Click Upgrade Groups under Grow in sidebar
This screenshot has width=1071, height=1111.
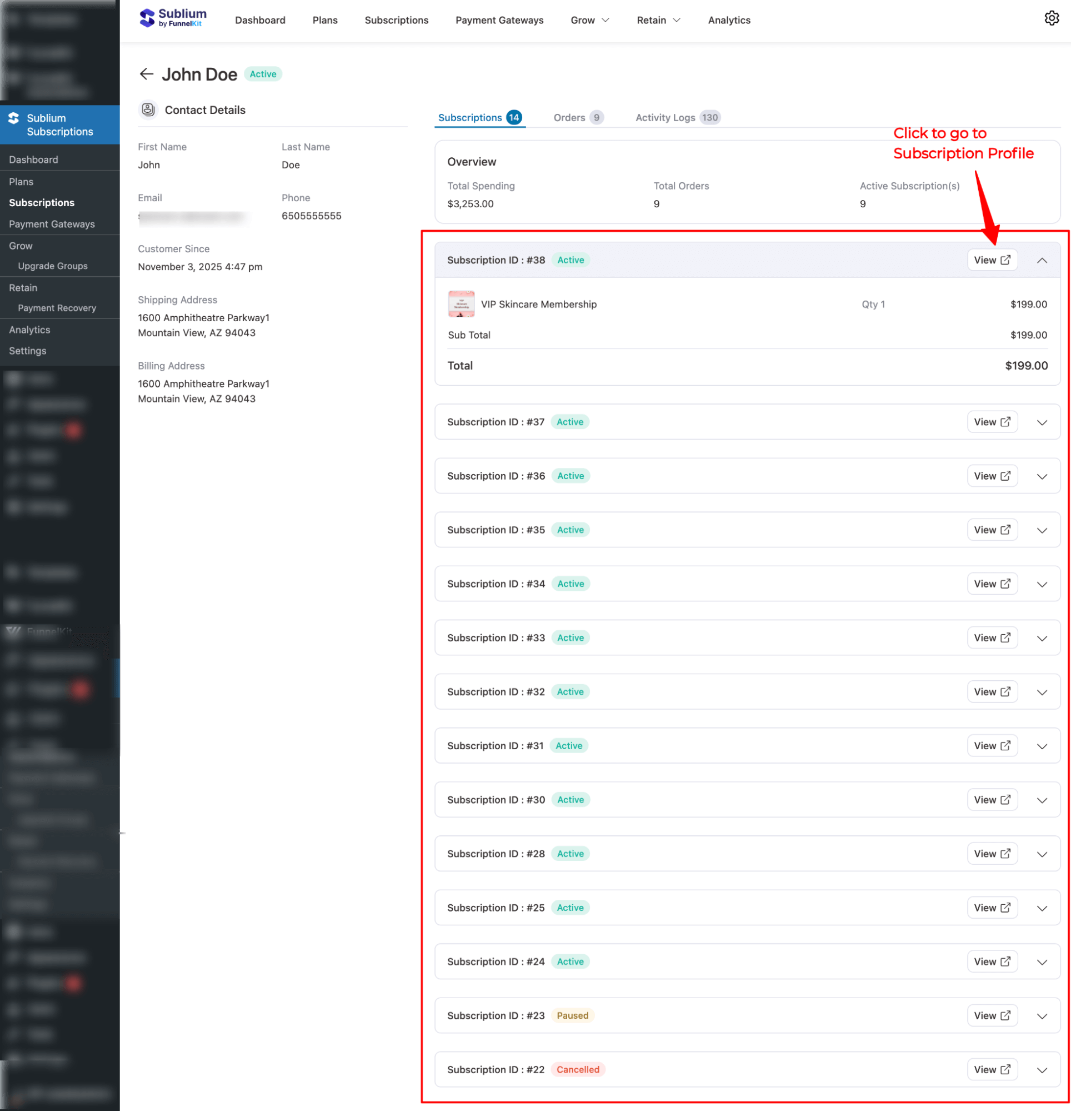[x=53, y=265]
